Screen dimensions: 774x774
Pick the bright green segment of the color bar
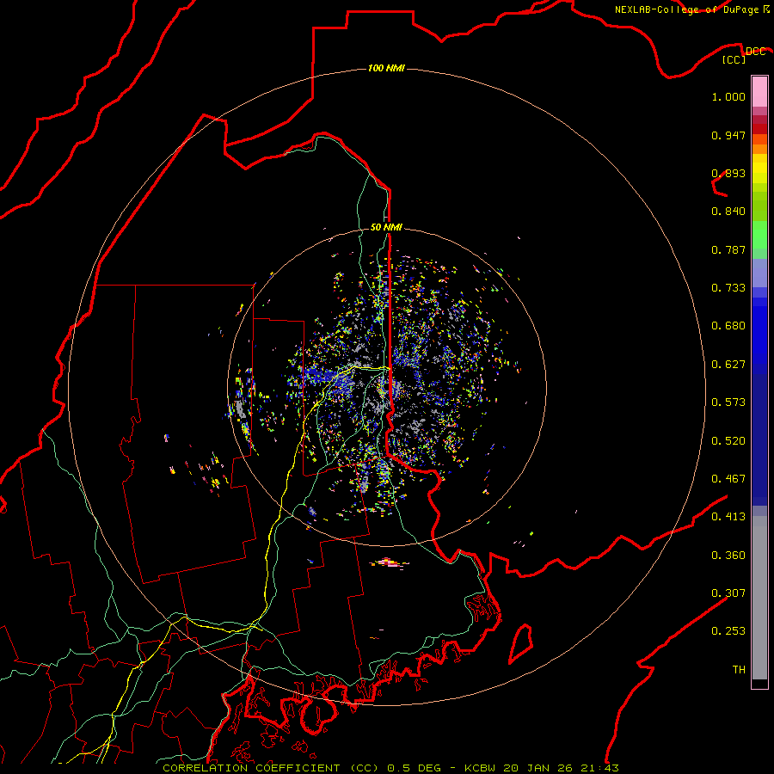point(759,235)
